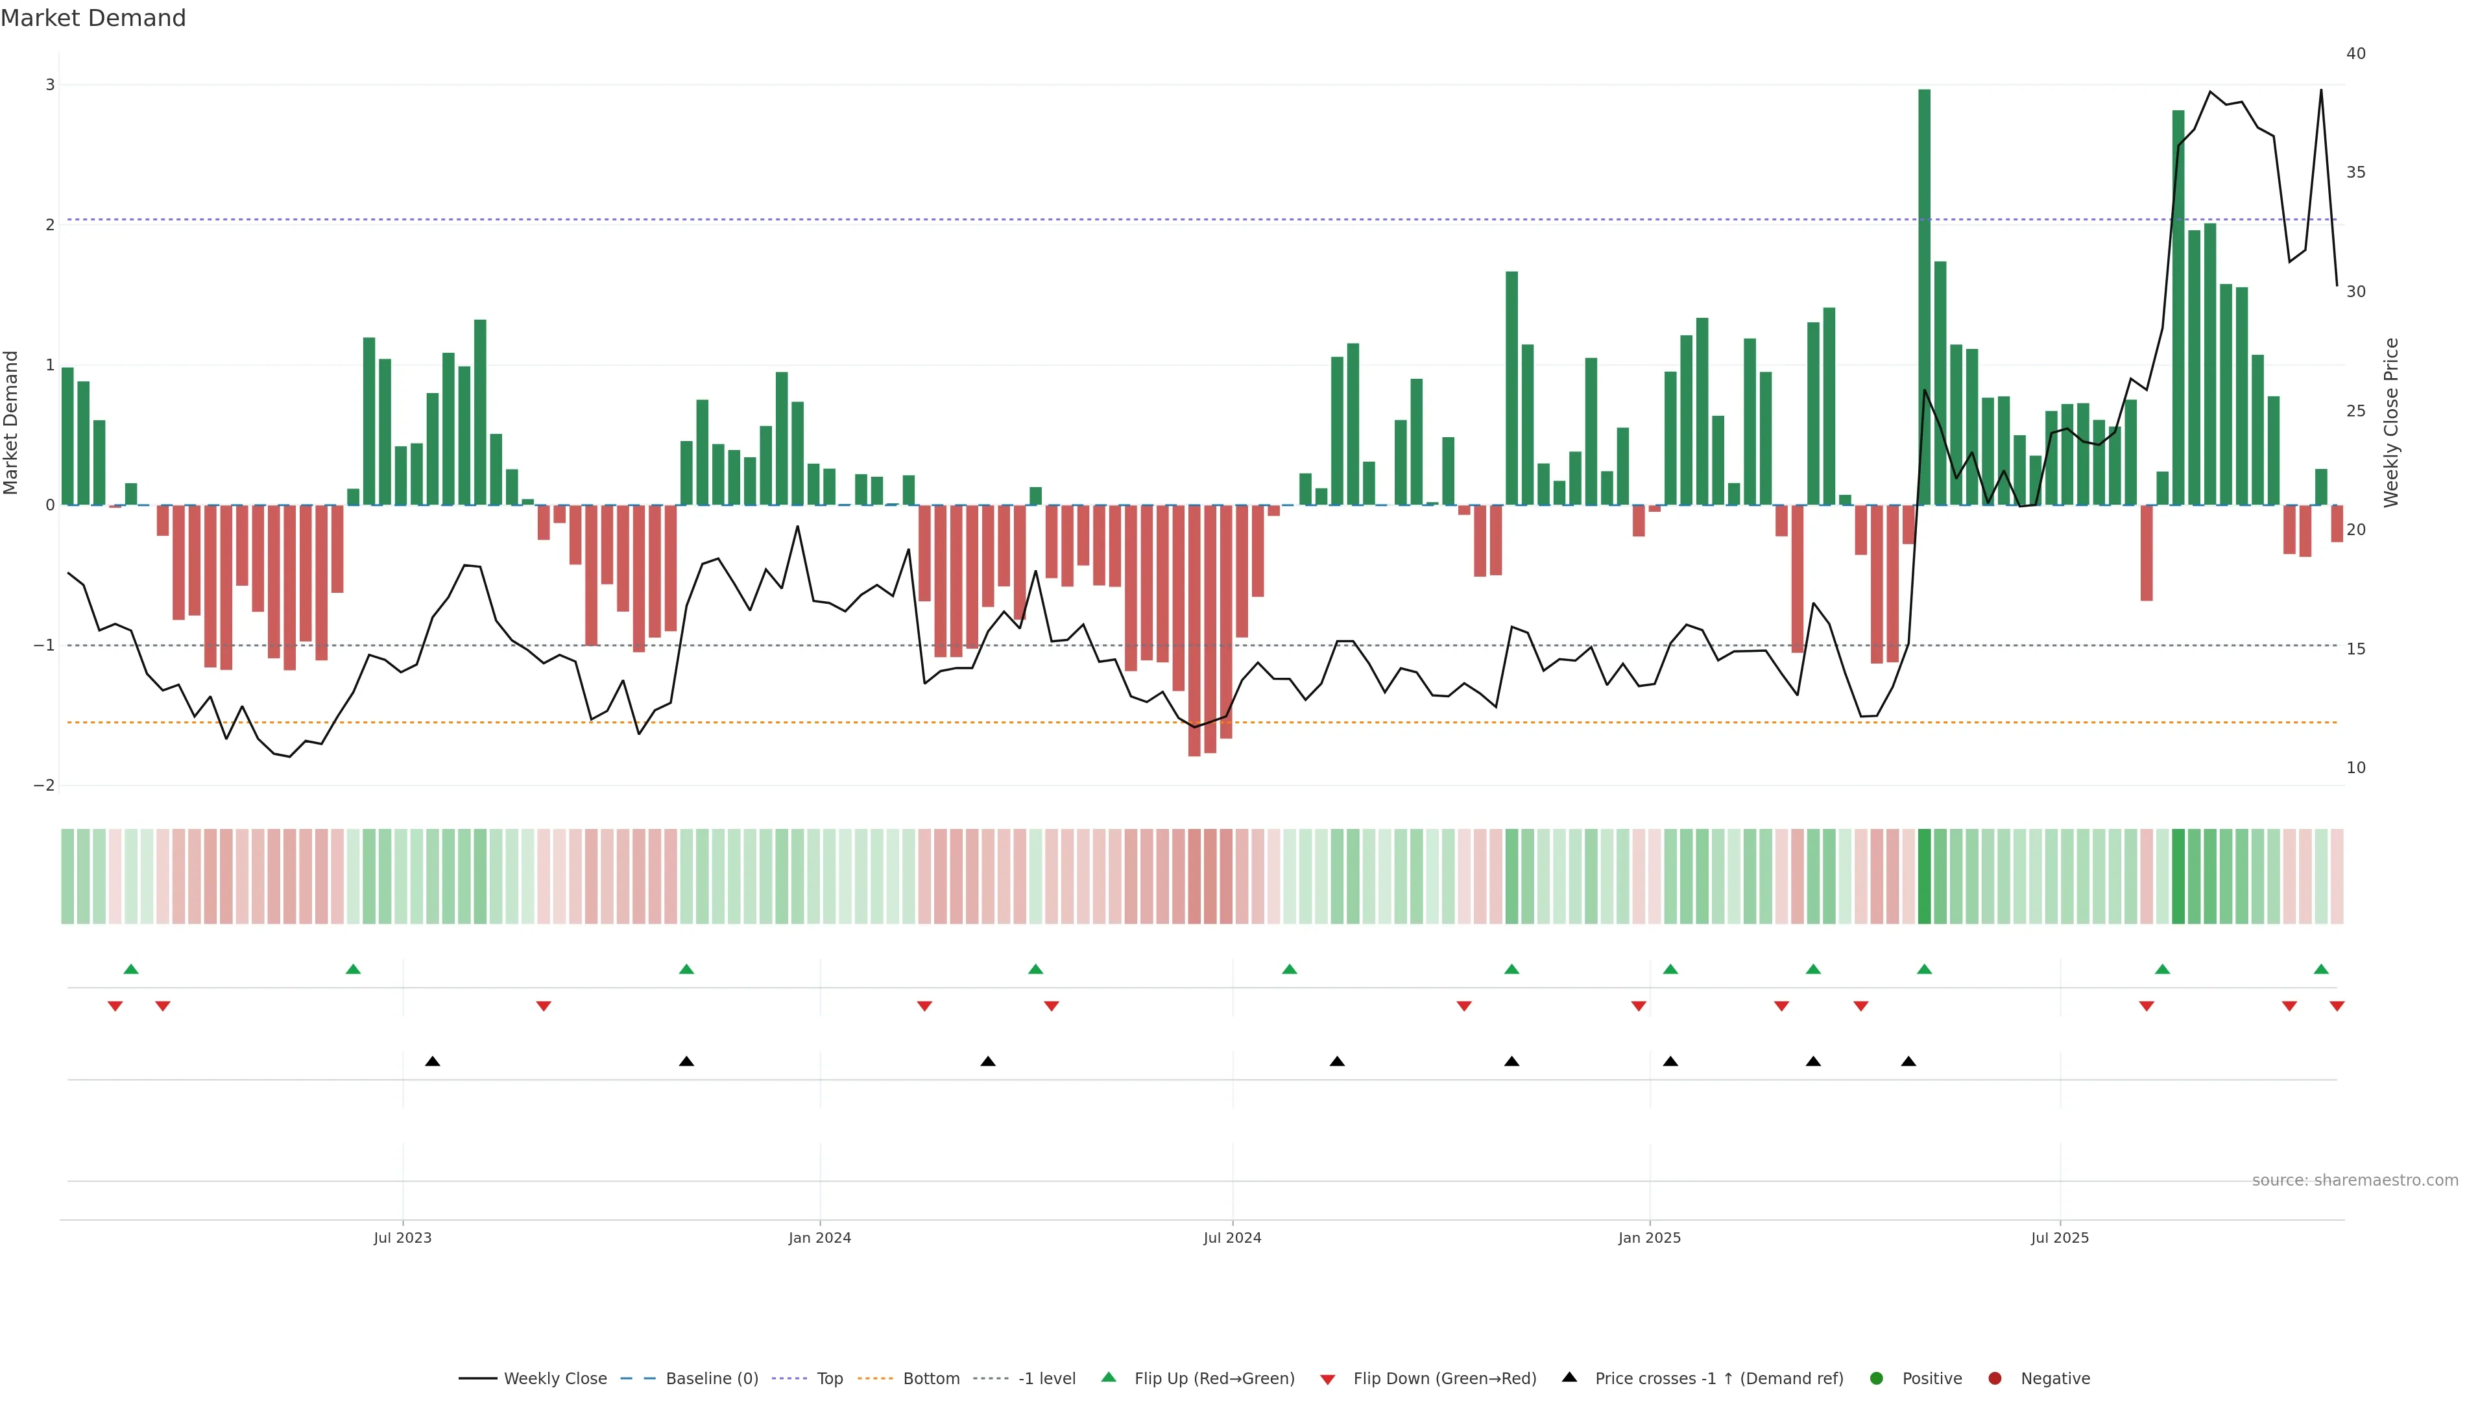This screenshot has height=1401, width=2491.
Task: Click the source: sharemaestro.com text
Action: [2355, 1180]
